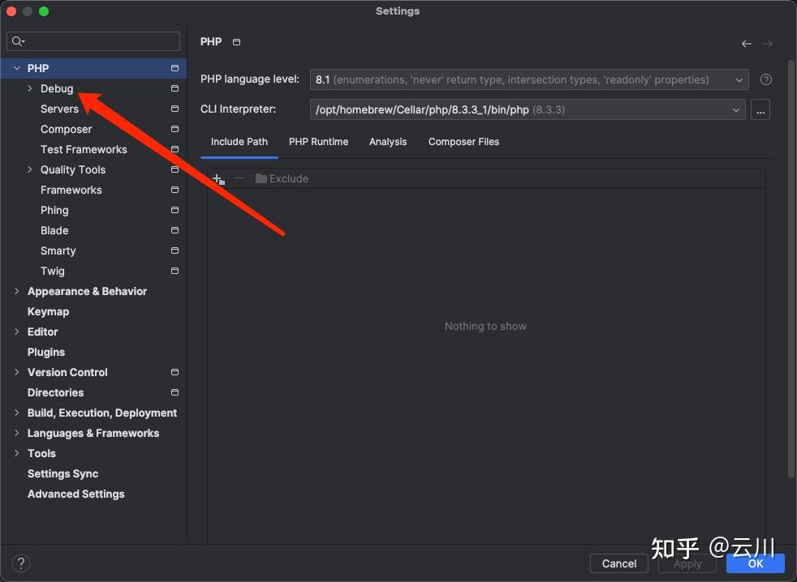Click project-level icon on Smarty row
797x582 pixels.
174,251
